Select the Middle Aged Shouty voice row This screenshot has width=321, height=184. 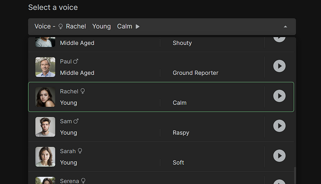tap(161, 44)
